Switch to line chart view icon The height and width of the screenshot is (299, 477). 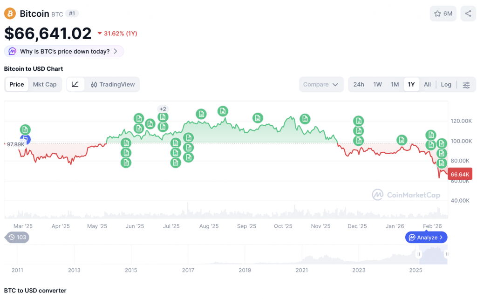coord(75,84)
